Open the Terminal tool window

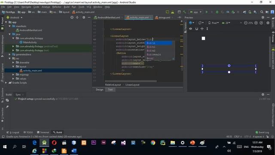click(x=43, y=132)
